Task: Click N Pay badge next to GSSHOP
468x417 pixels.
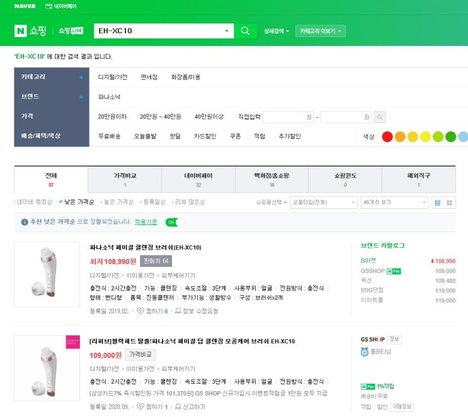Action: (394, 271)
